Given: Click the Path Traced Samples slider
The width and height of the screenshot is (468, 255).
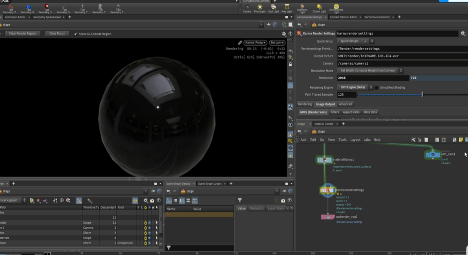Looking at the screenshot, I should tap(422, 95).
